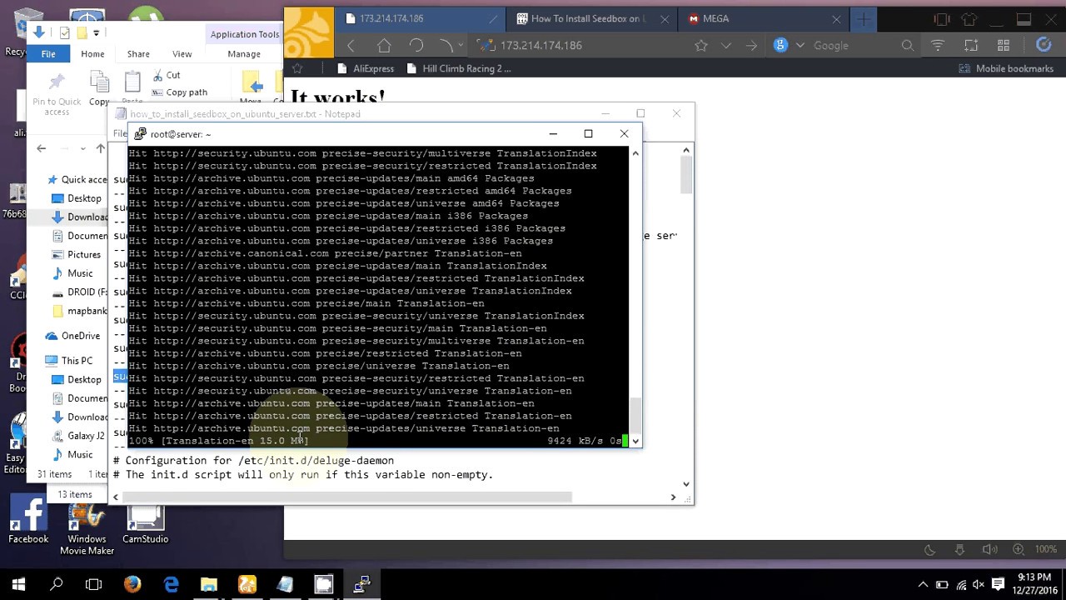This screenshot has width=1066, height=600.
Task: Click the browser speed mode icon
Action: (1044, 45)
